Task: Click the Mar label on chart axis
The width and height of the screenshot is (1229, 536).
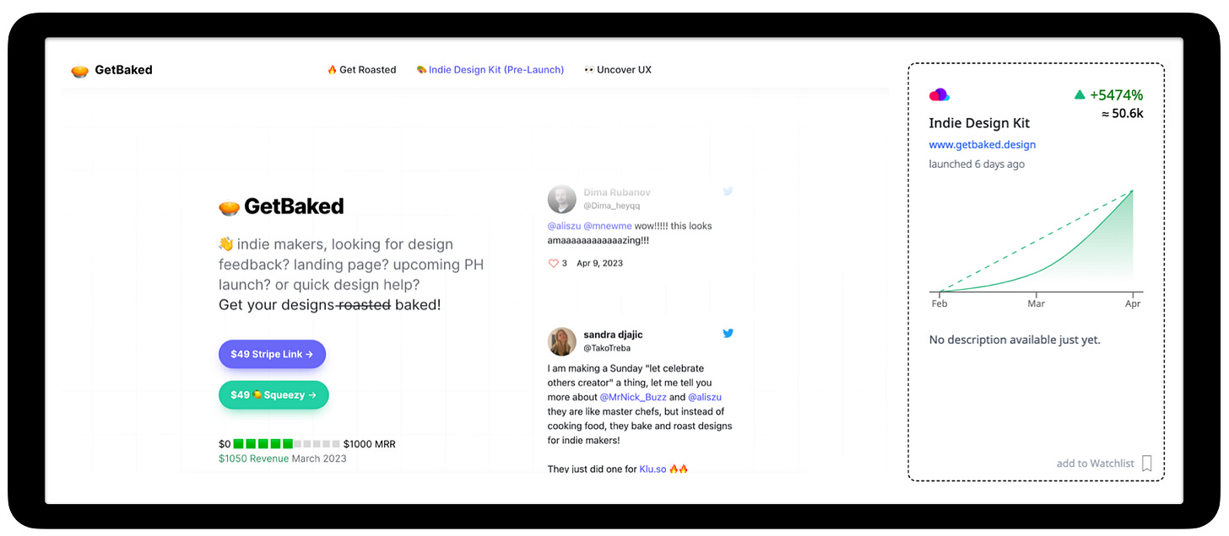Action: pos(1037,303)
